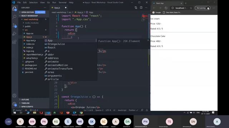The height and width of the screenshot is (128, 229).
Task: Open the Source Control view
Action: pos(14,25)
